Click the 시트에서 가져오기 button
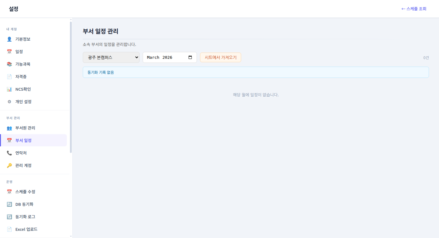This screenshot has height=238, width=439. point(220,57)
